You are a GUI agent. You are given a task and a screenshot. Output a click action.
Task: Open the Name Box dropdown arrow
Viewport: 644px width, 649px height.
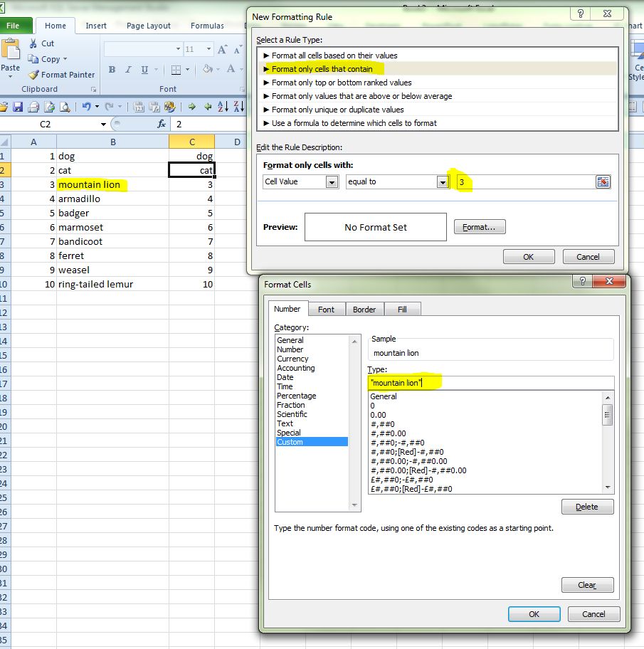[x=103, y=124]
